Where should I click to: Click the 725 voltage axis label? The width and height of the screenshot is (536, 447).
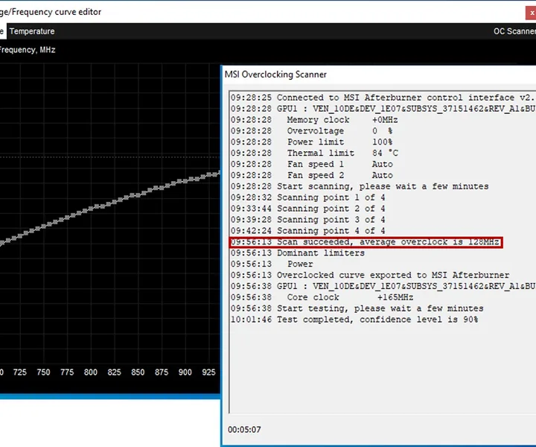(20, 372)
